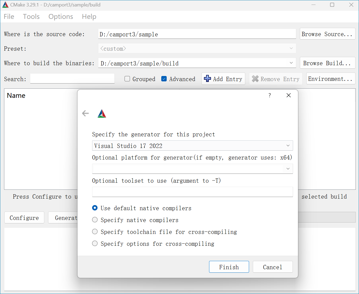This screenshot has width=359, height=294.
Task: Open the generator dropdown showing Visual Studio 17 2022
Action: click(x=193, y=146)
